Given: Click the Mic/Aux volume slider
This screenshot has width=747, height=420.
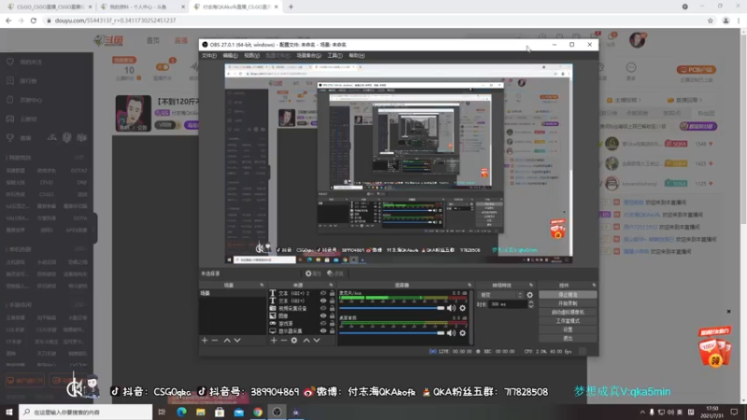Looking at the screenshot, I should click(x=391, y=308).
